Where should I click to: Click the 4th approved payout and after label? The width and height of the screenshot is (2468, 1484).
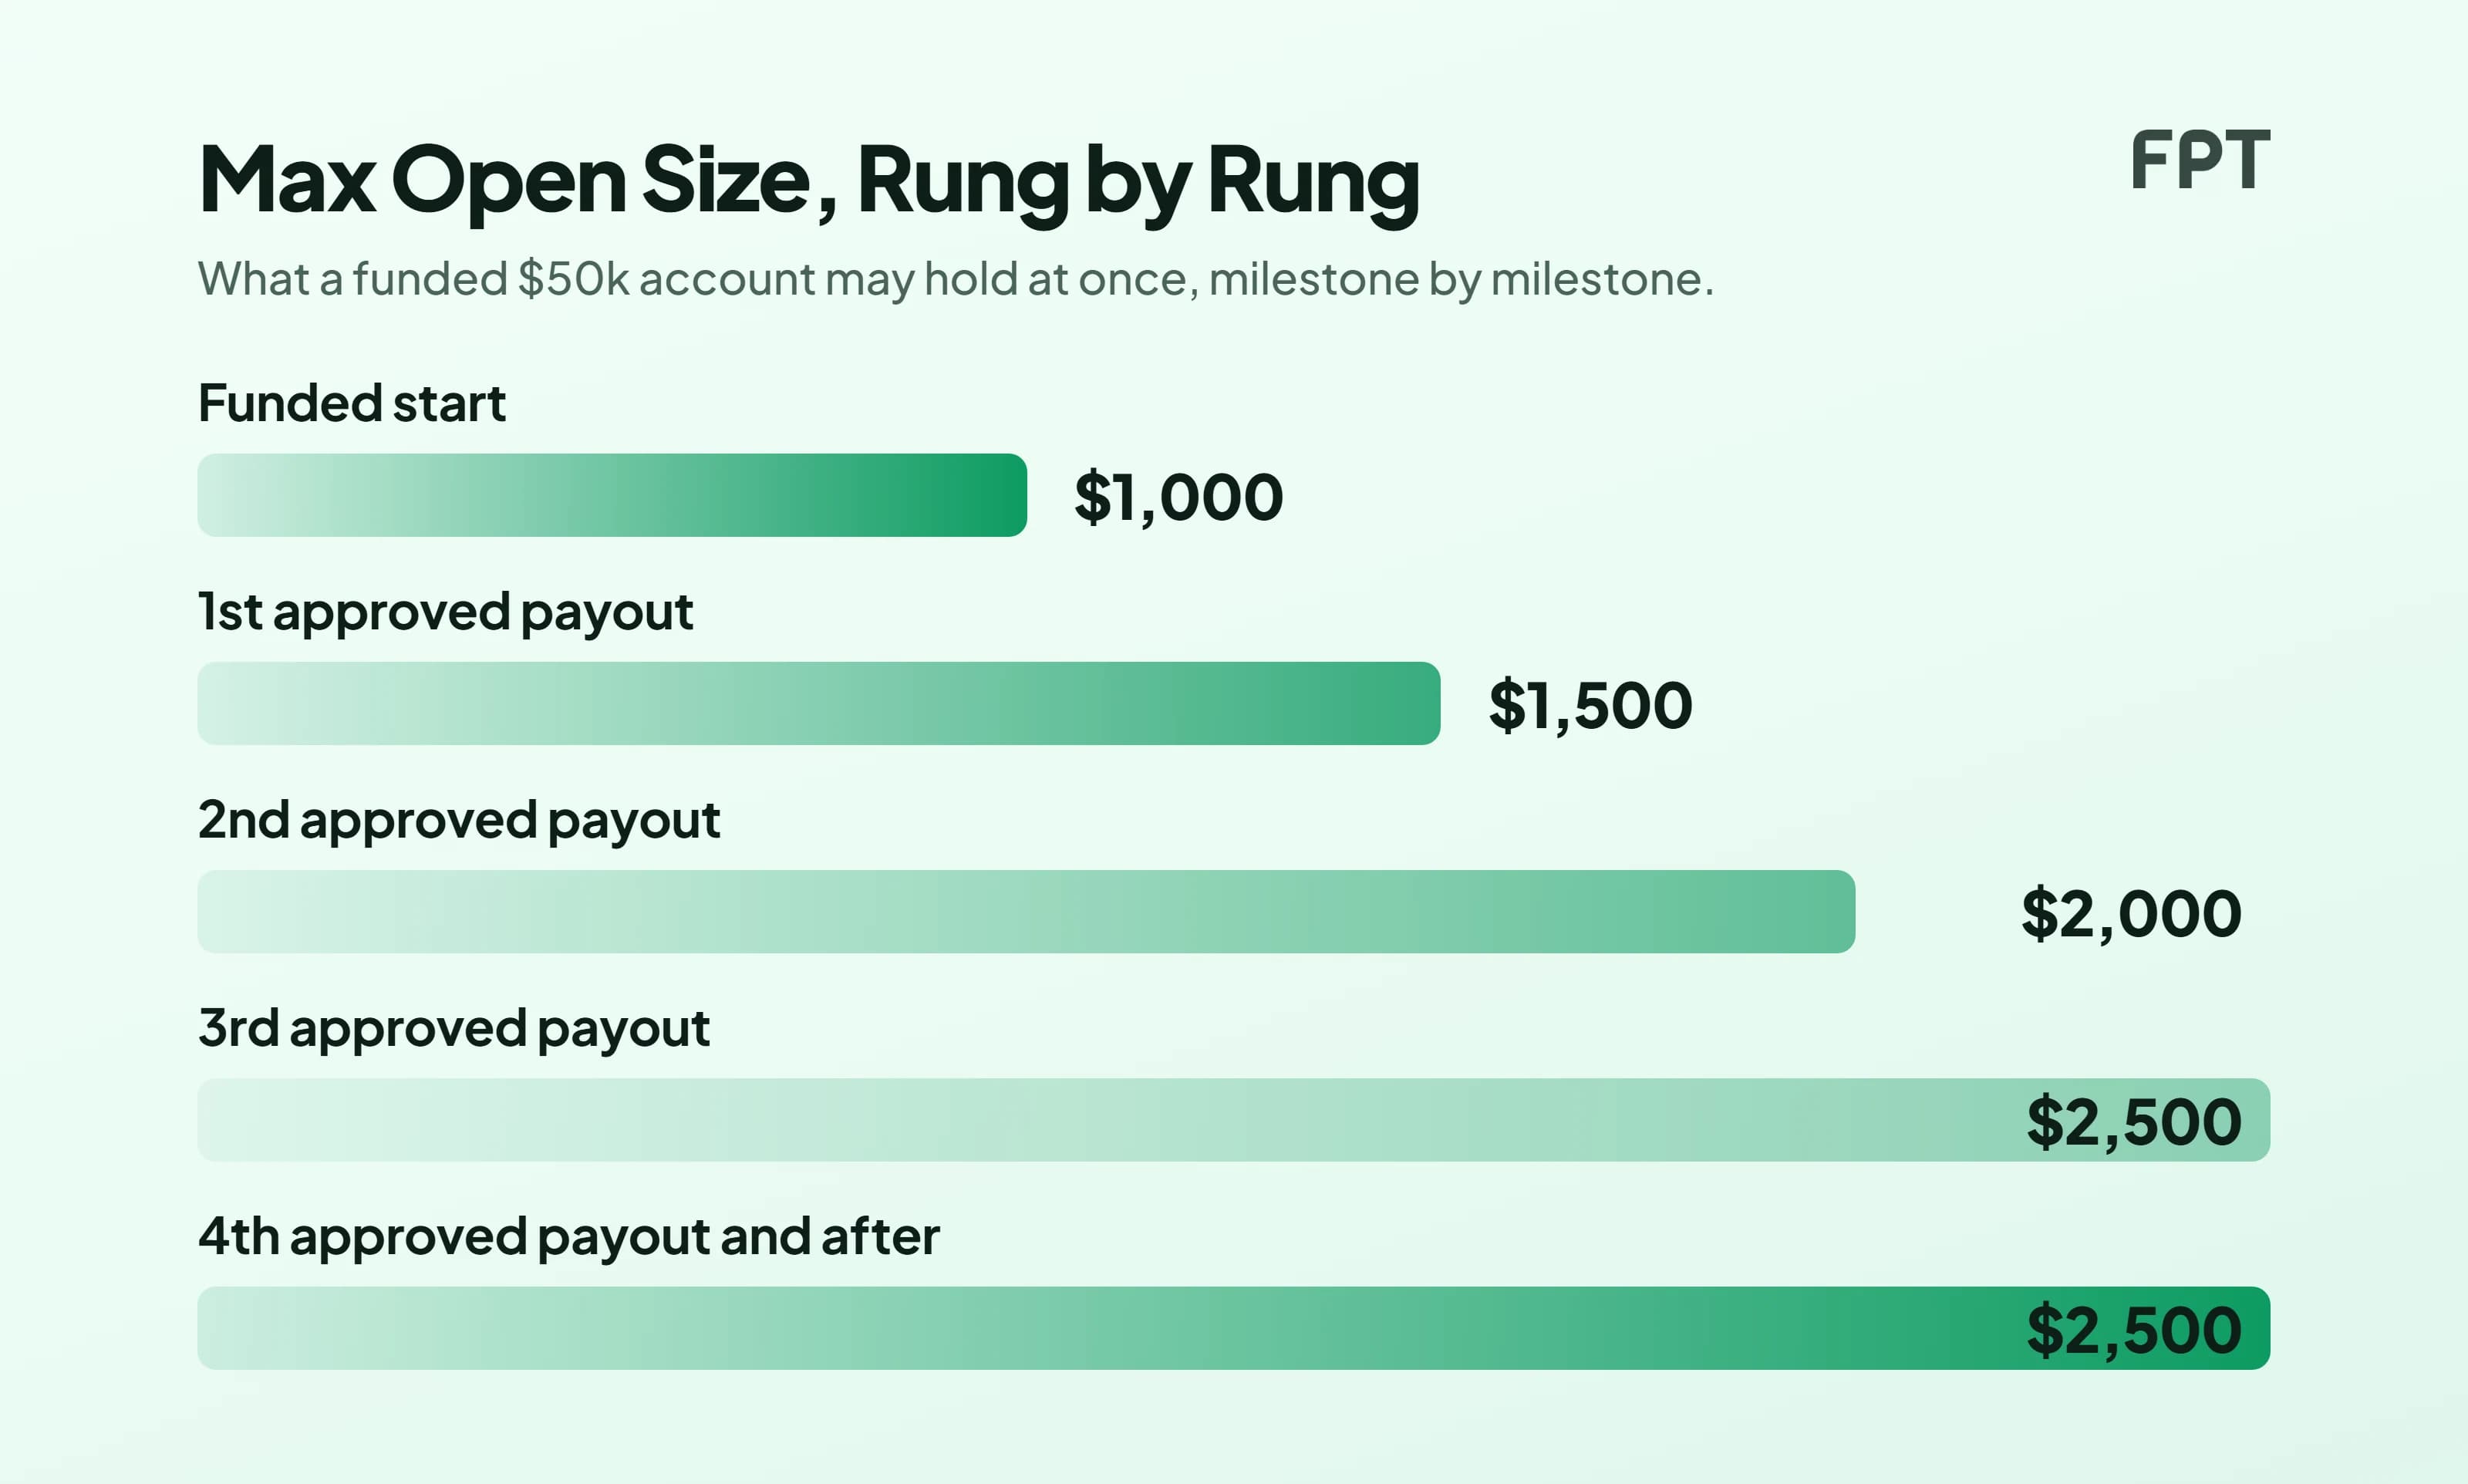pyautogui.click(x=568, y=1236)
